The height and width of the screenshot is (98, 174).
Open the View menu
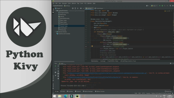[60, 3]
